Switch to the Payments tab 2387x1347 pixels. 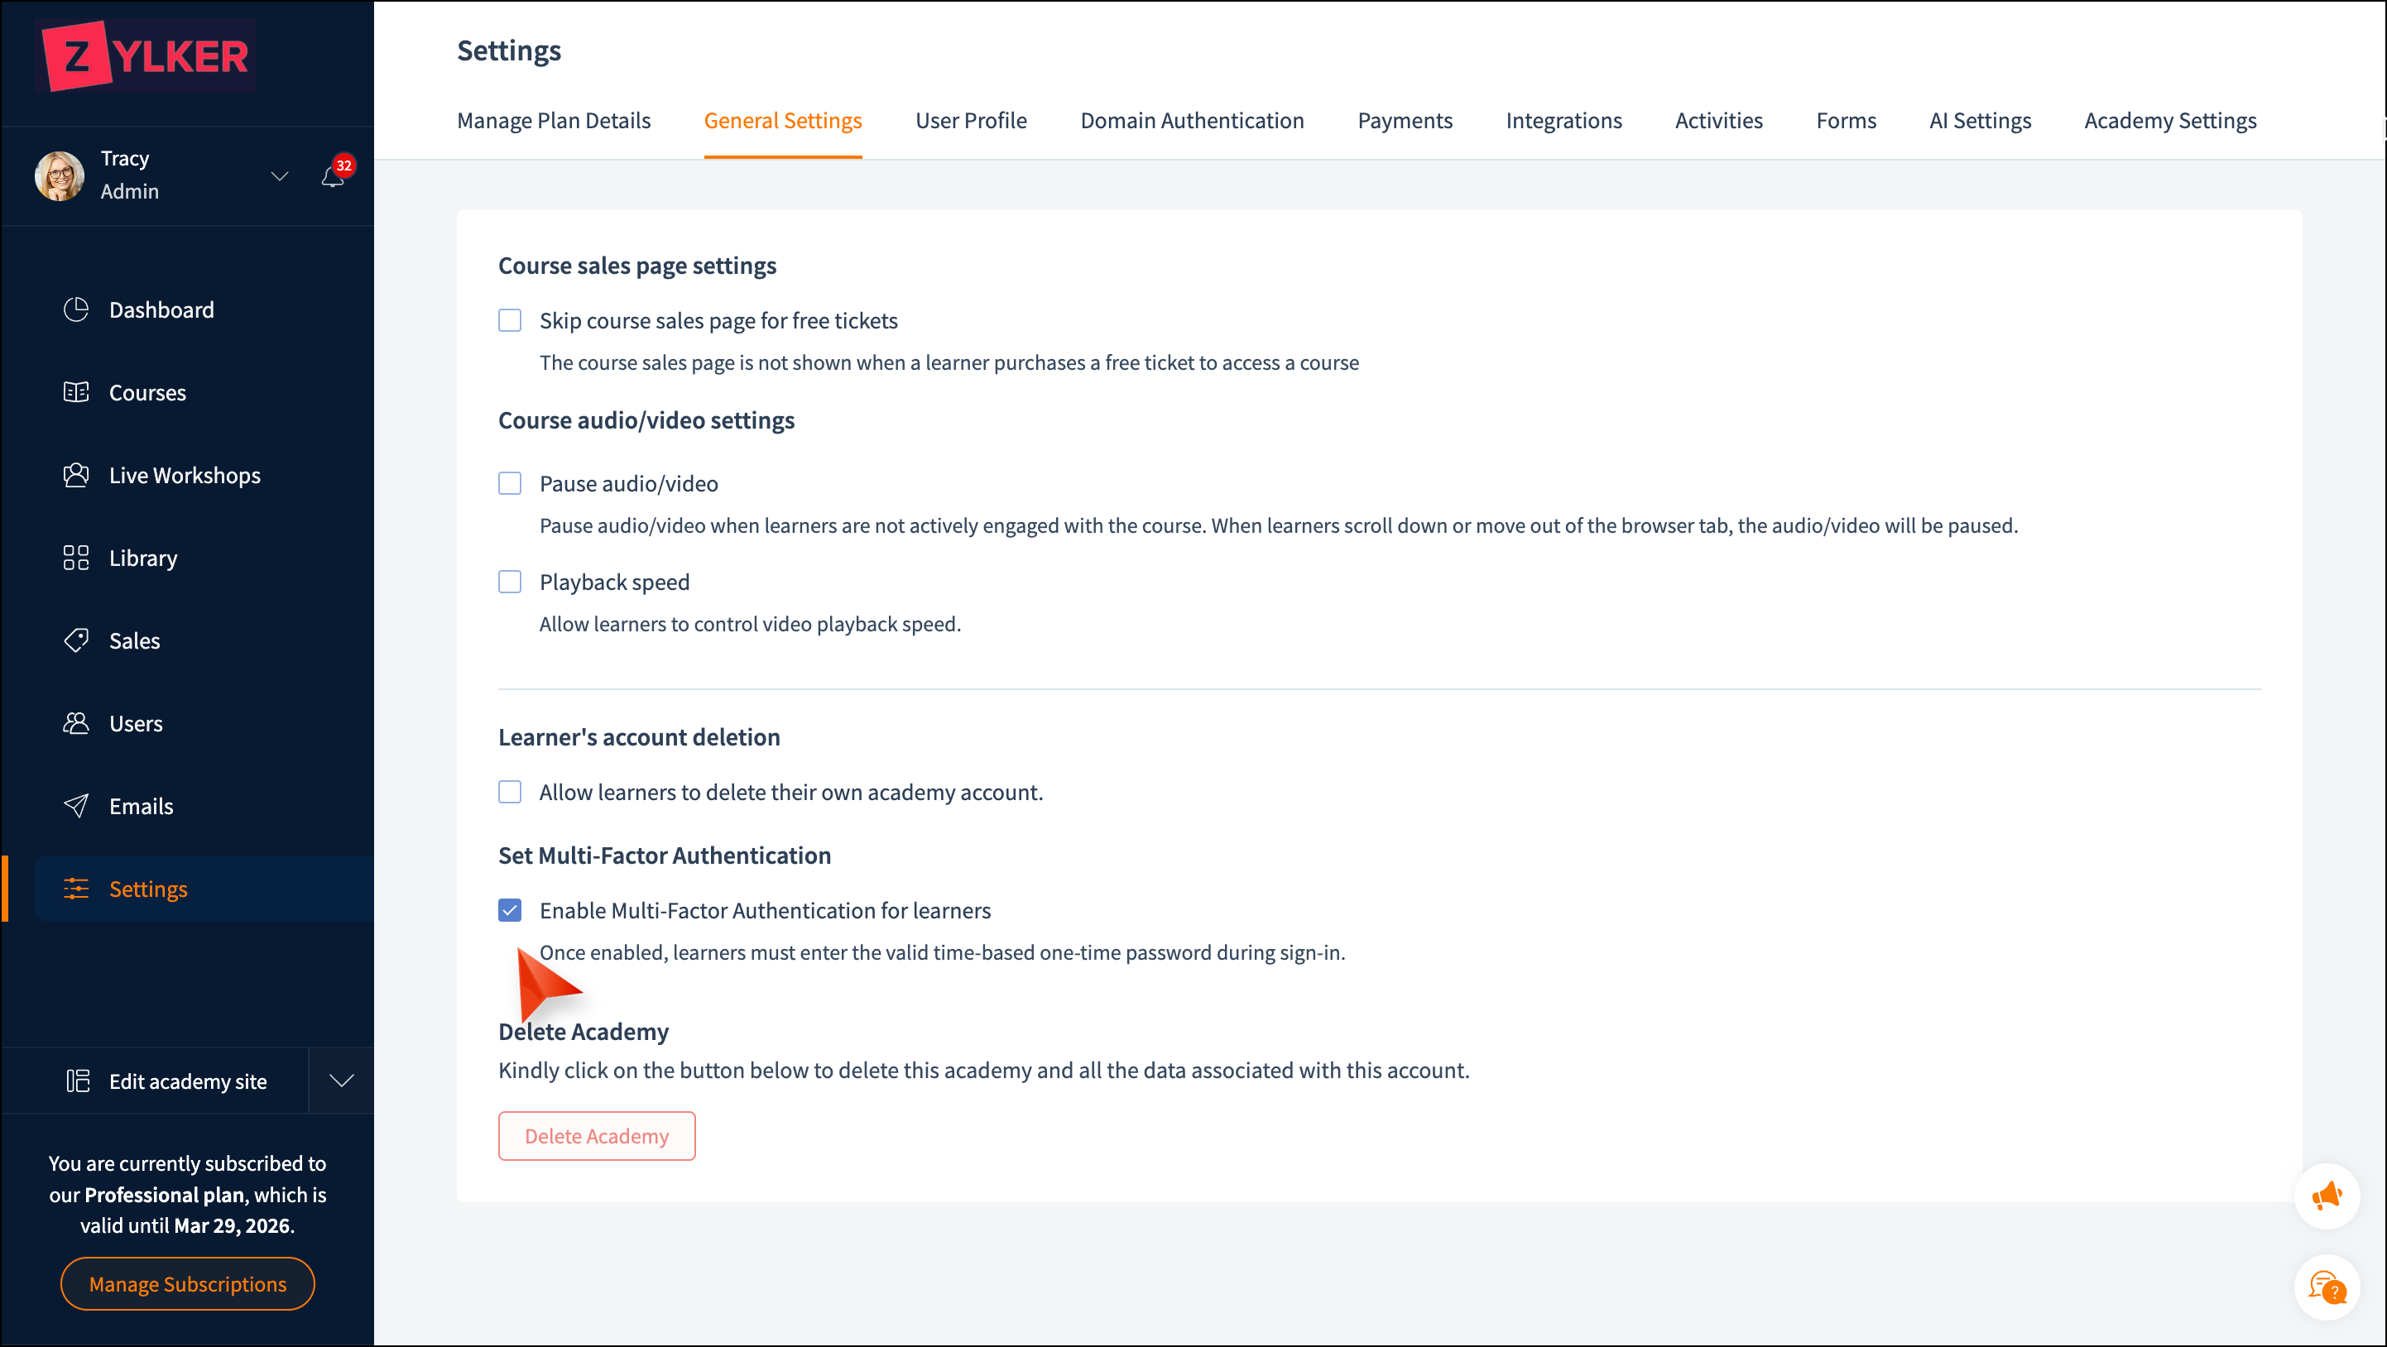coord(1404,121)
